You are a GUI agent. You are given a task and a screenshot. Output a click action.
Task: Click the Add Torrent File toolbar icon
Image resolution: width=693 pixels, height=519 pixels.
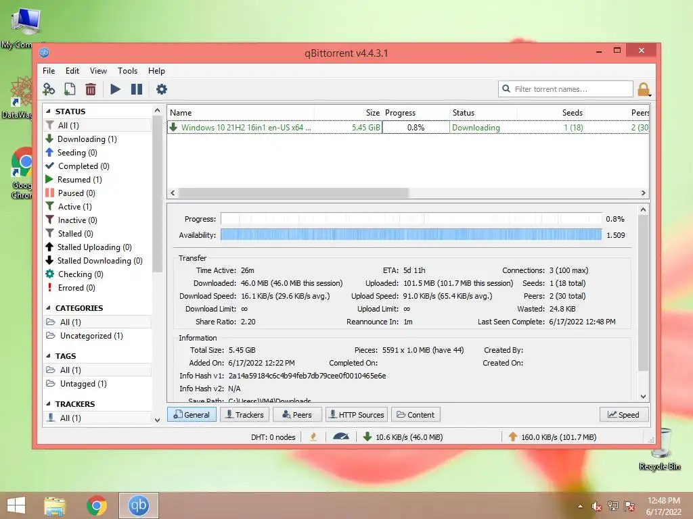(70, 89)
